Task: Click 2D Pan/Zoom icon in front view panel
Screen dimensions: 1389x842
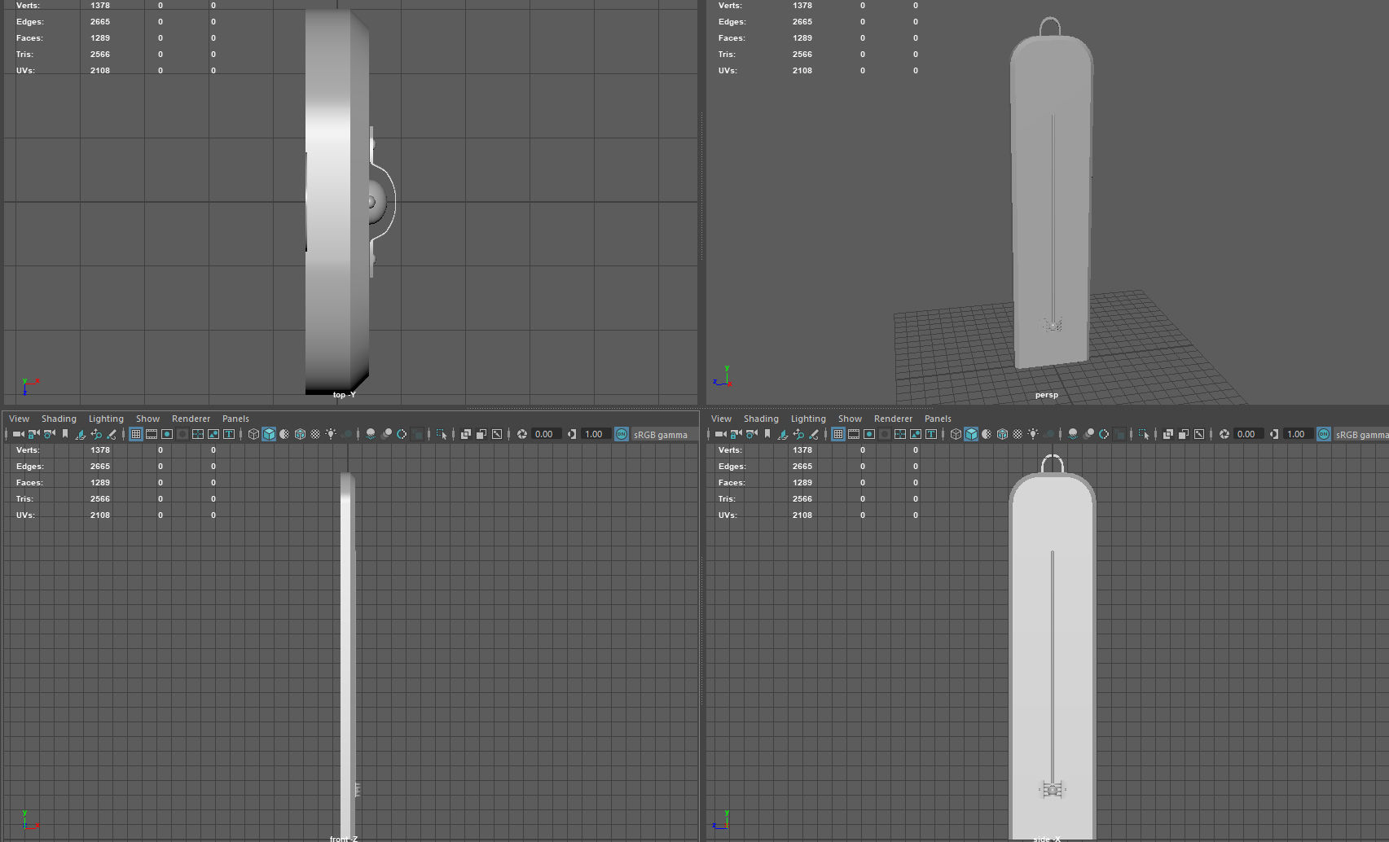Action: [96, 434]
